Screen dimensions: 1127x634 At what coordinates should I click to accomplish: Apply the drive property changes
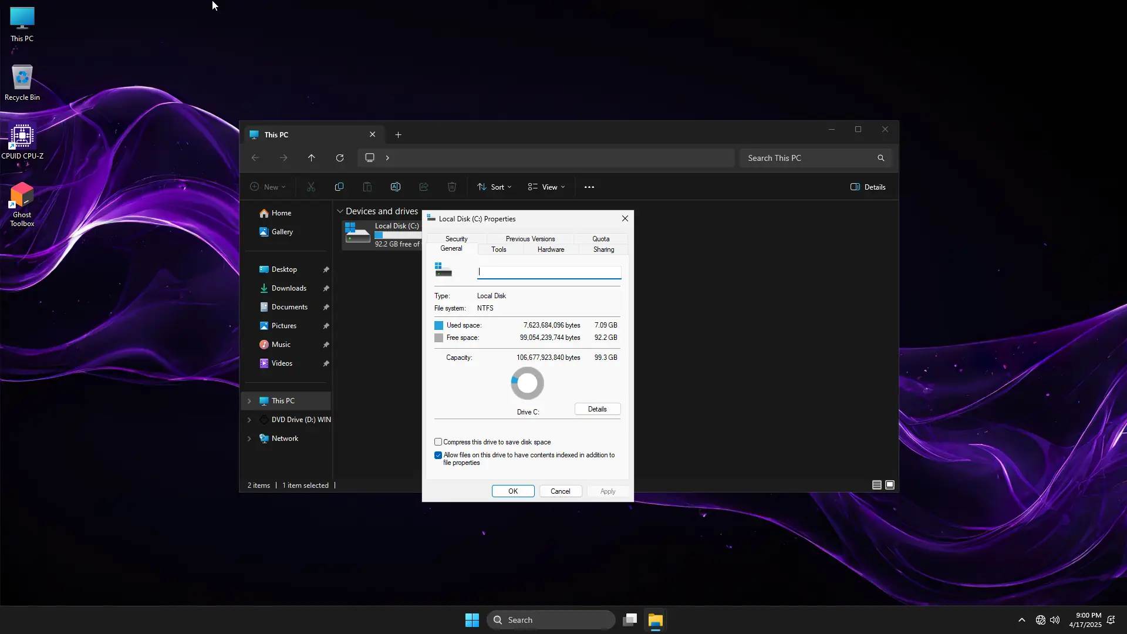coord(608,491)
